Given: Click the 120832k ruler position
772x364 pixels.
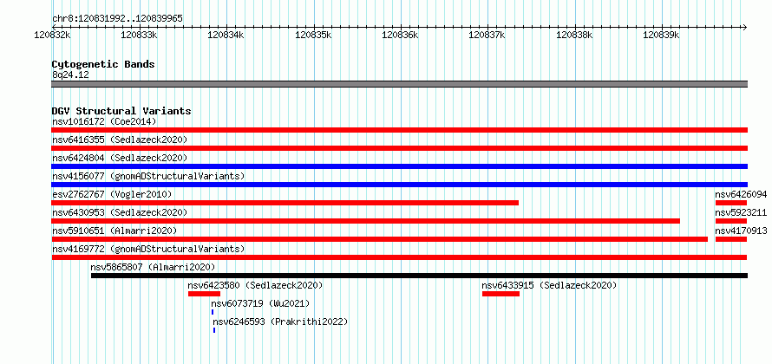Looking at the screenshot, I should coord(52,35).
